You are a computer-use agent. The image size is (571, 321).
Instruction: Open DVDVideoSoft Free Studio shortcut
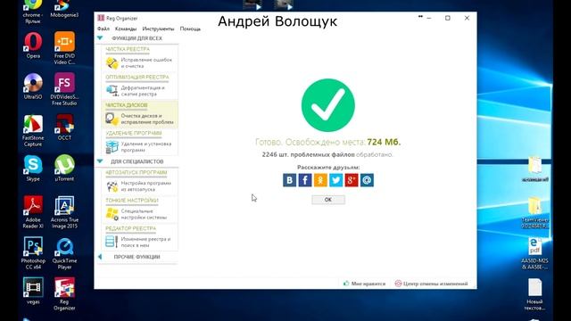64,89
